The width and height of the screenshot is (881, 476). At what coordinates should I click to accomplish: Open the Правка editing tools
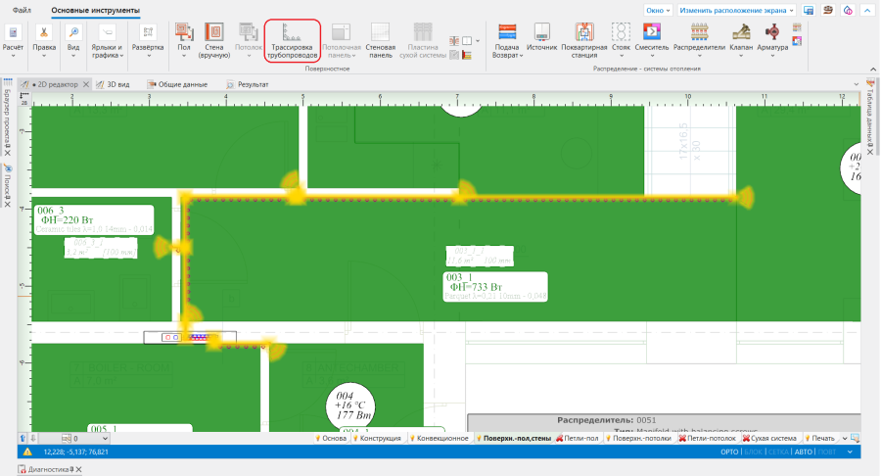point(44,40)
